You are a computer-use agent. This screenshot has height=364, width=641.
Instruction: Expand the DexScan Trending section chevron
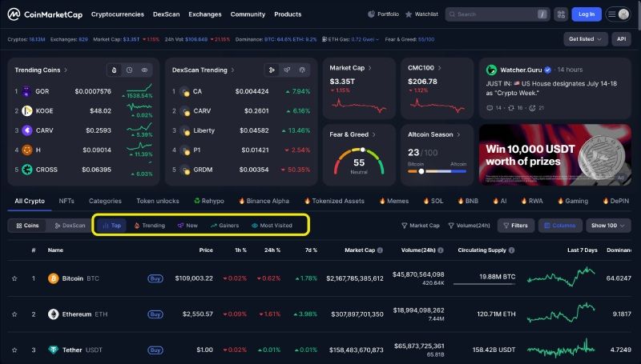click(x=232, y=70)
